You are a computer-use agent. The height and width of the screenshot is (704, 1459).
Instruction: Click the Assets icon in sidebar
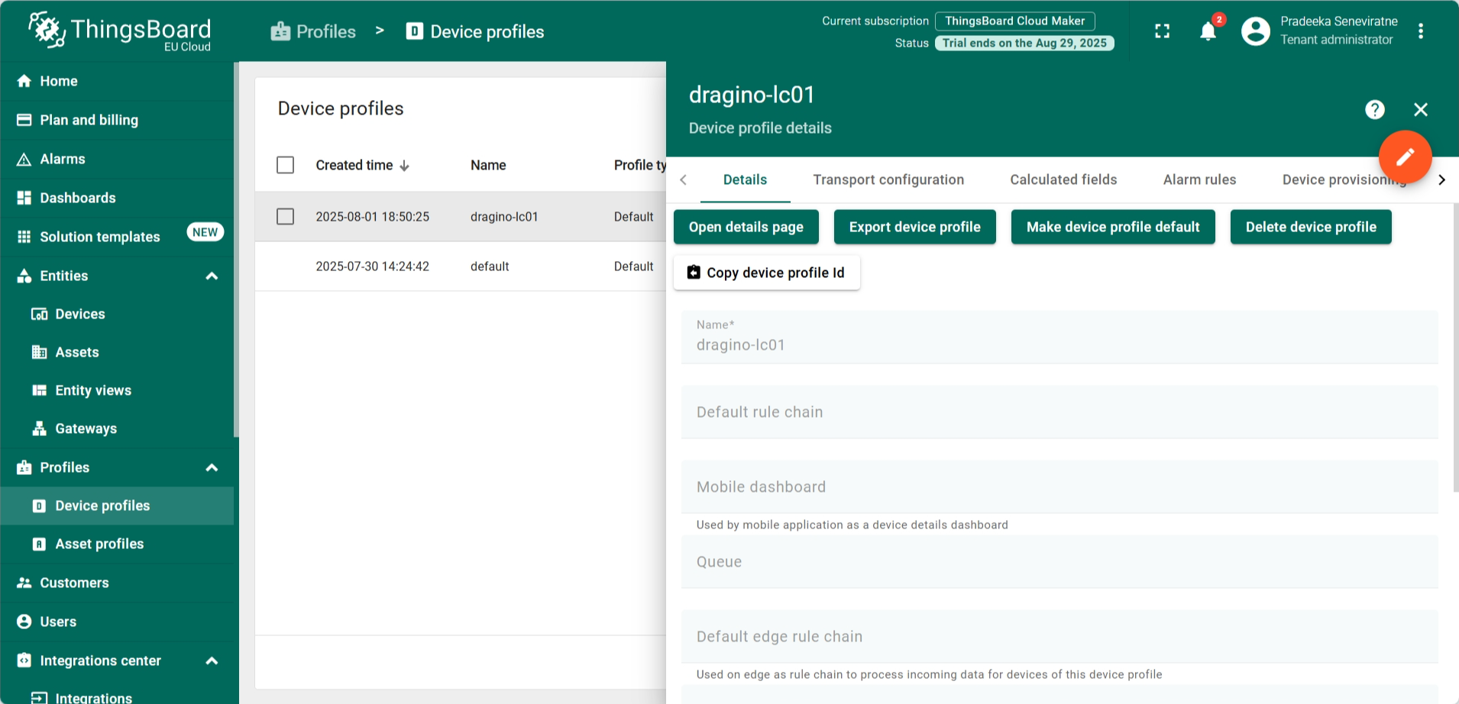coord(40,352)
